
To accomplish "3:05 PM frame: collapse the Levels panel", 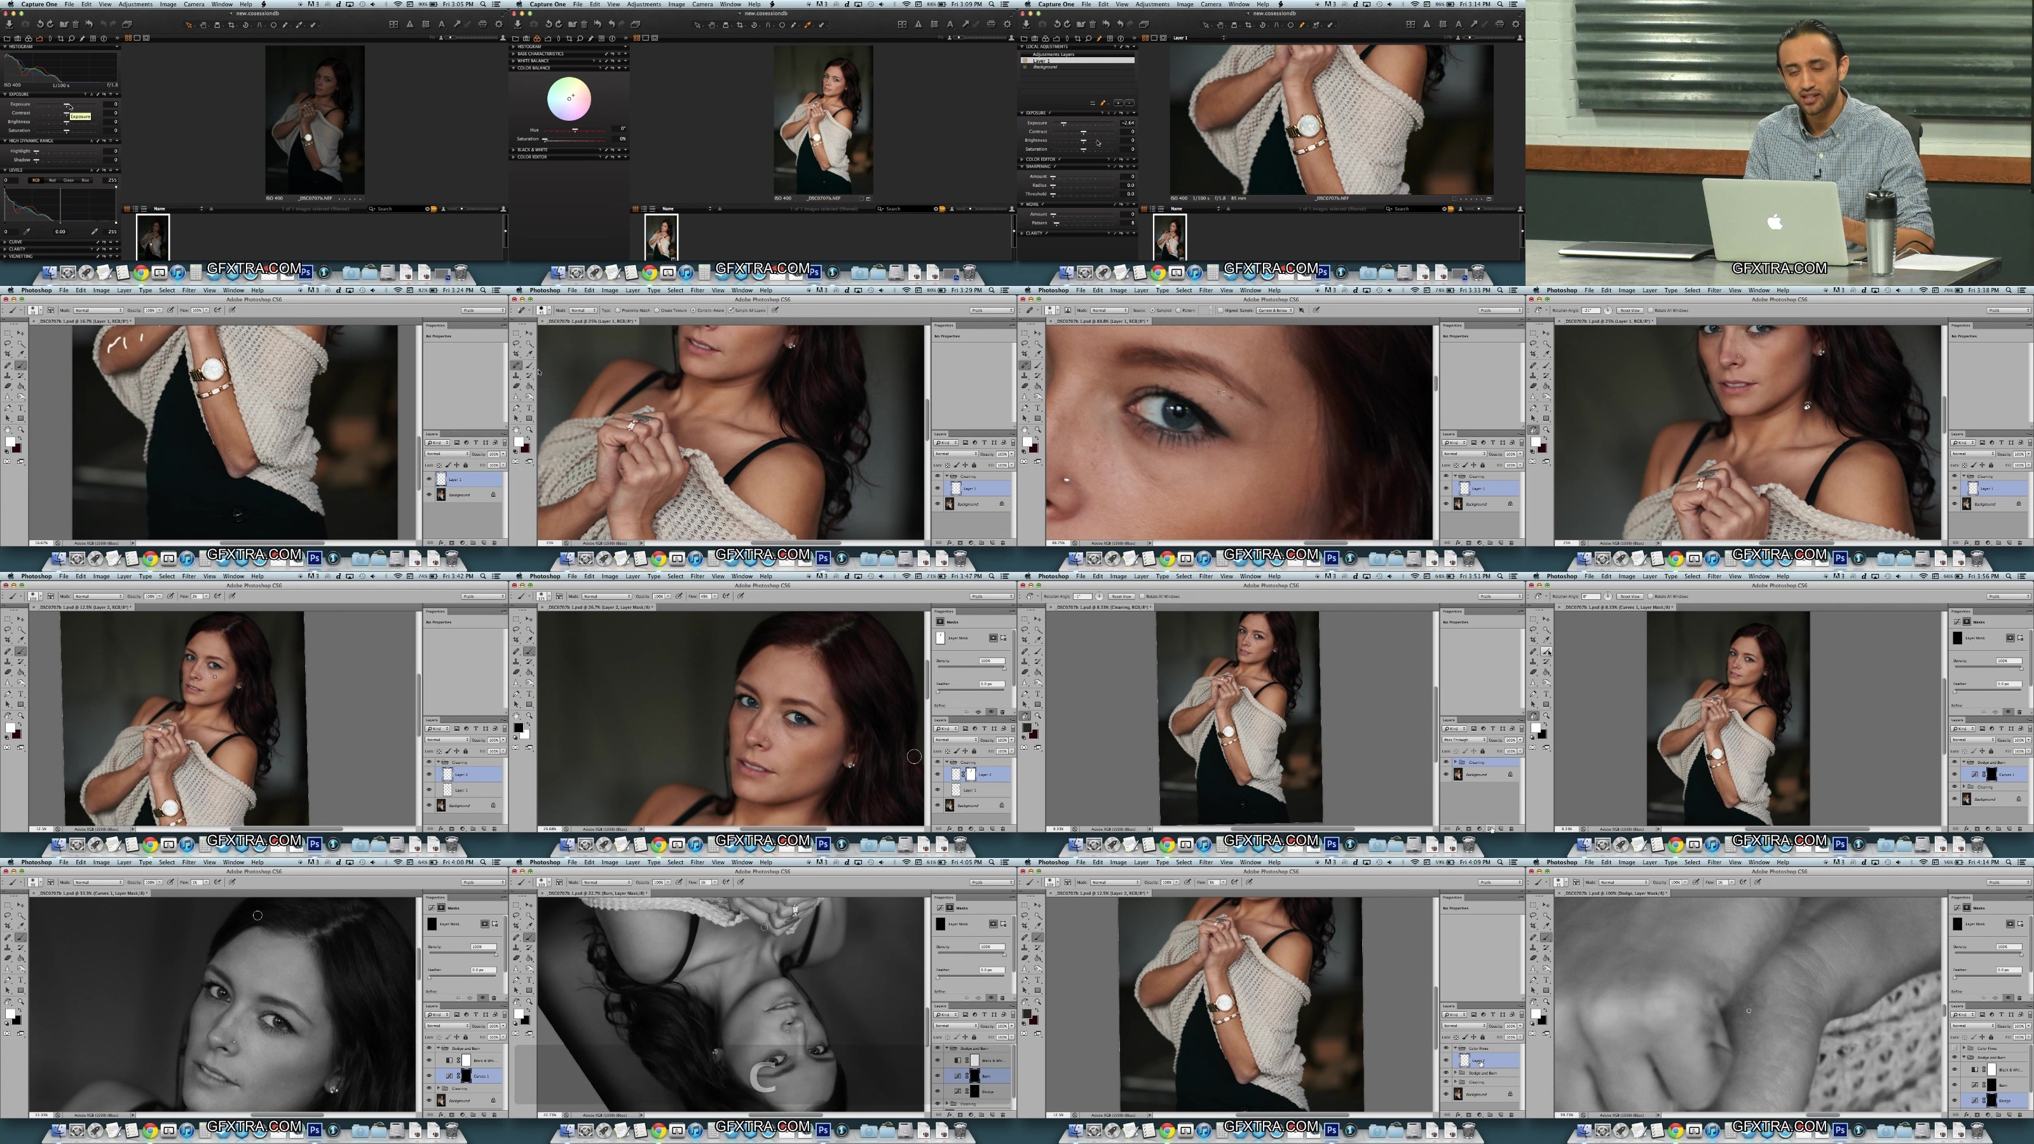I will pos(4,170).
